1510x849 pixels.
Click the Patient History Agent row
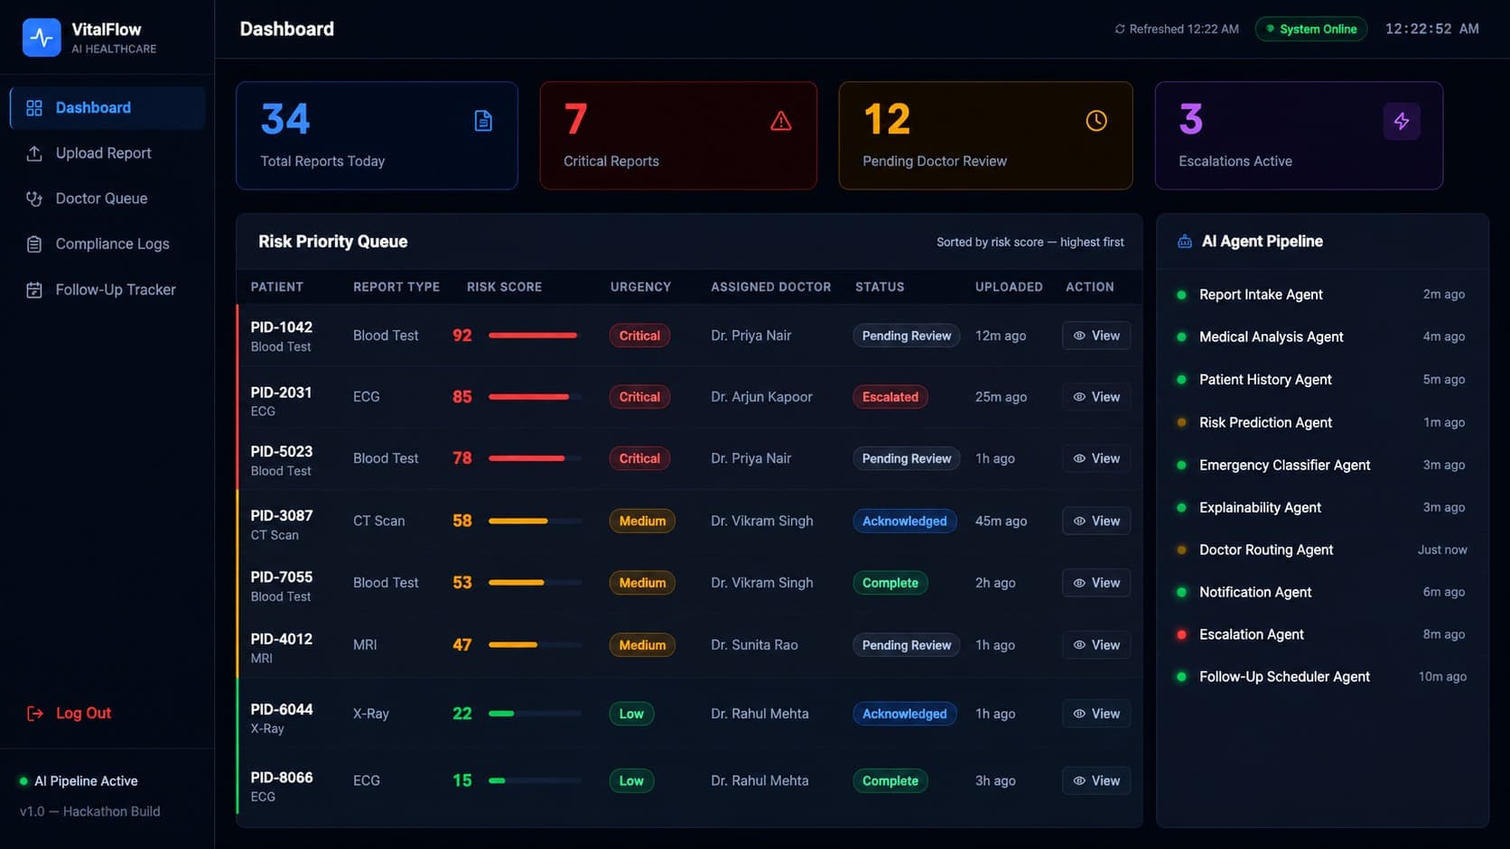[1322, 380]
